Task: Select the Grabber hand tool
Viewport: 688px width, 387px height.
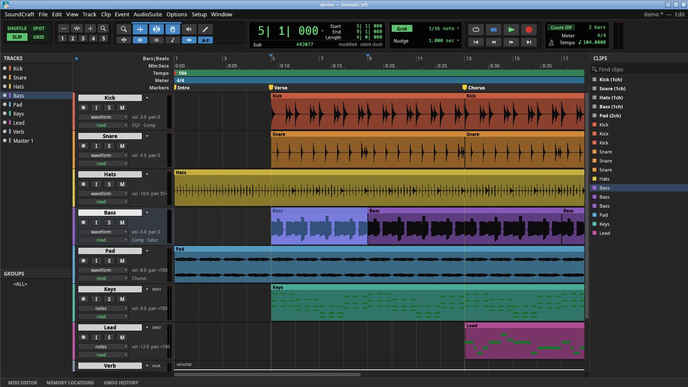Action: pos(173,29)
